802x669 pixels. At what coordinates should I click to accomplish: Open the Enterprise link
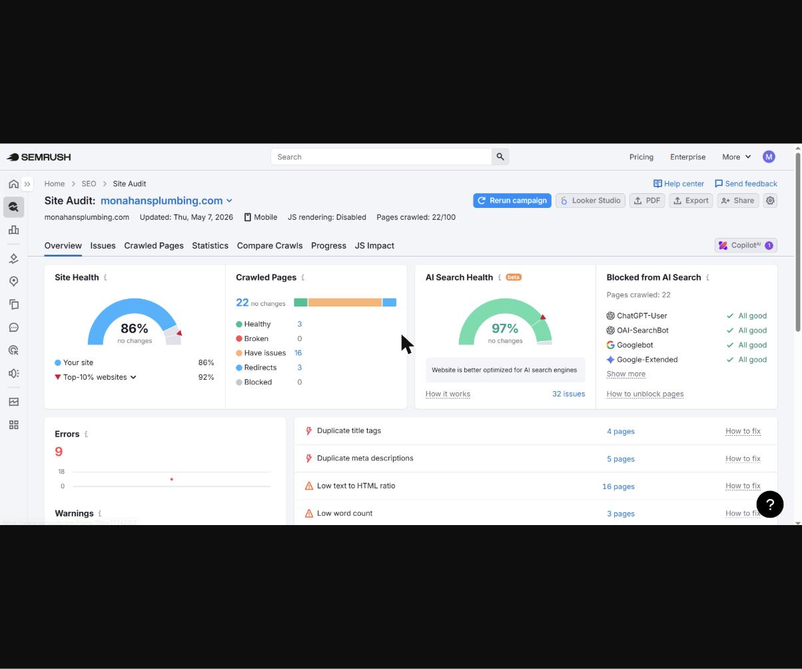pyautogui.click(x=687, y=157)
